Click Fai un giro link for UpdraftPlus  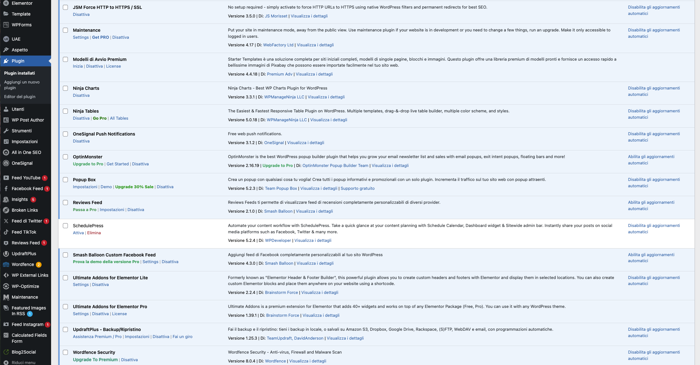pos(182,336)
